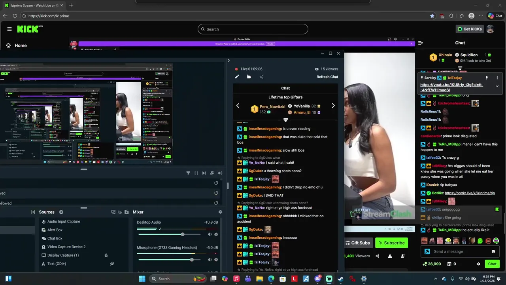The width and height of the screenshot is (506, 285).
Task: Click the user-filter icon below Subscribe
Action: click(x=403, y=256)
